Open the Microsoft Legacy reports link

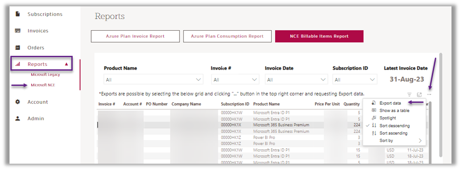click(x=45, y=75)
